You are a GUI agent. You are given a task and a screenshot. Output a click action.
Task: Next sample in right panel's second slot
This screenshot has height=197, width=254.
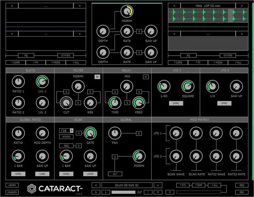pyautogui.click(x=242, y=34)
